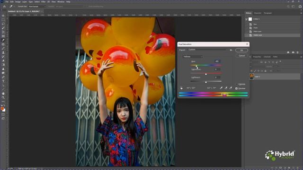Screen dimensions: 303x170
Task: Open the Layers panel options menu
Action: coord(301,57)
